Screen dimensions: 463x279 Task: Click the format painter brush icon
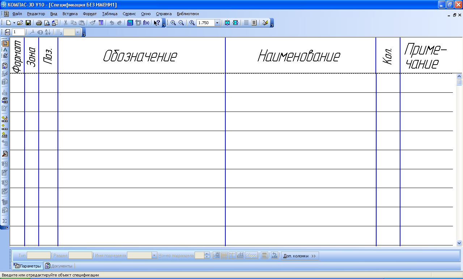coord(93,23)
